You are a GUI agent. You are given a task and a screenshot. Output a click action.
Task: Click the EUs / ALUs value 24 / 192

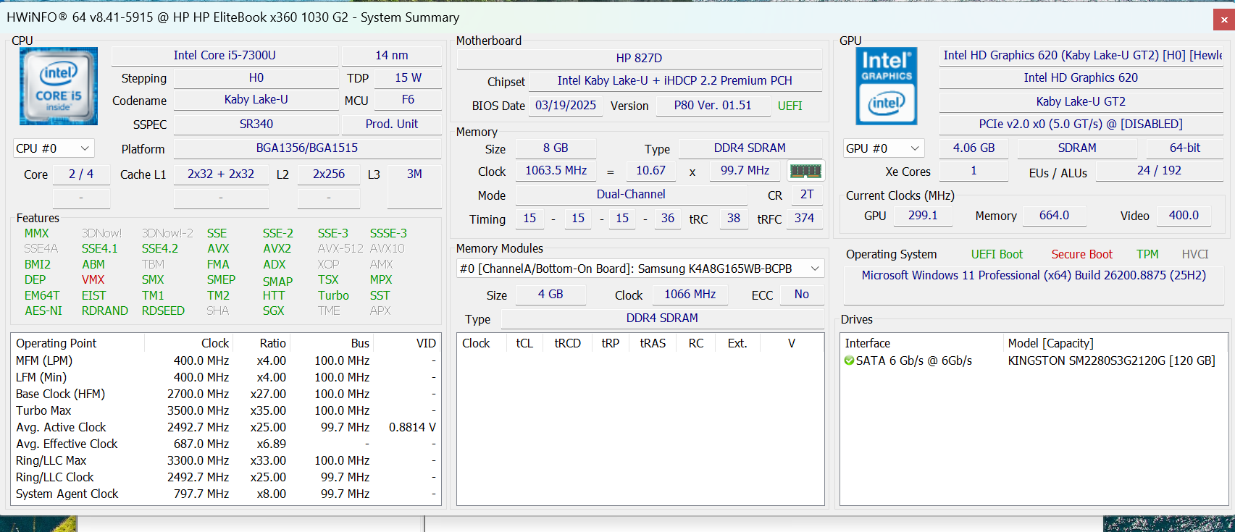[1159, 171]
